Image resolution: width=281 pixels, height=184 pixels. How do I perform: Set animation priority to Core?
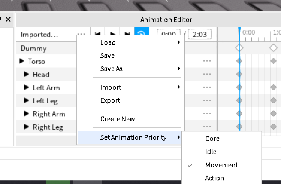[212, 139]
